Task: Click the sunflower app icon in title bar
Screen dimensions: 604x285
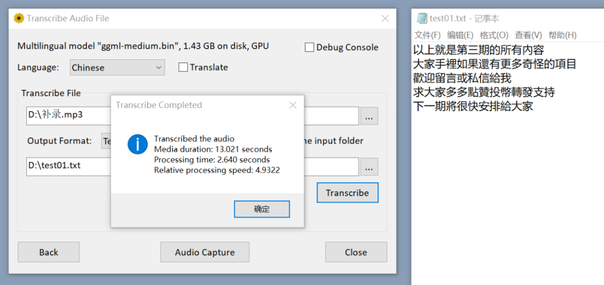Action: 19,18
